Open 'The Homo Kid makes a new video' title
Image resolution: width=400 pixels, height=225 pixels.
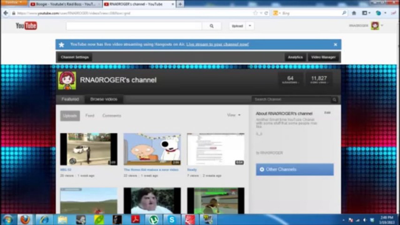point(151,170)
